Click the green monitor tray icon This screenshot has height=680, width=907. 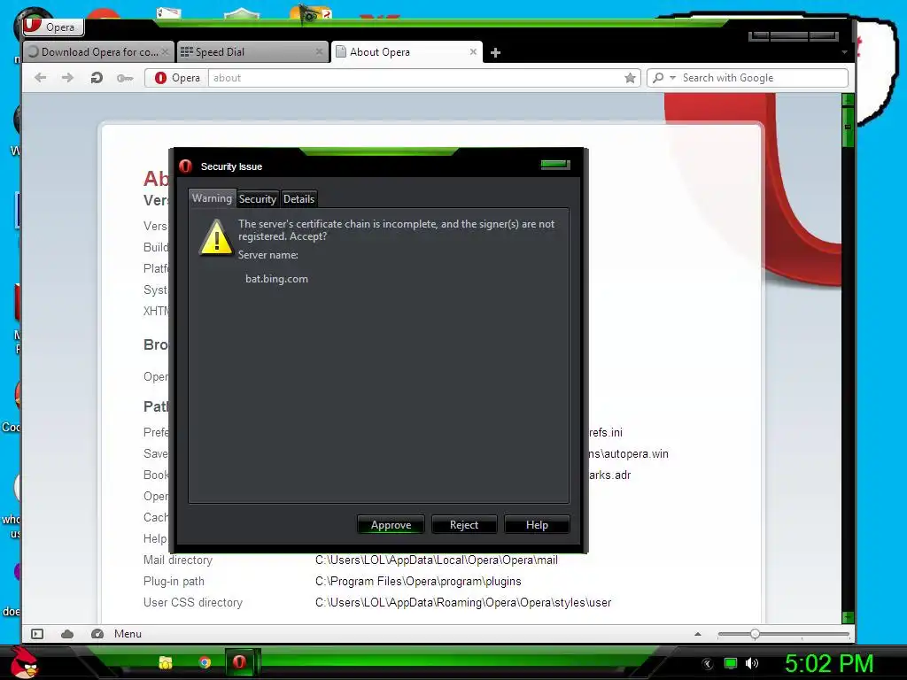[x=731, y=663]
